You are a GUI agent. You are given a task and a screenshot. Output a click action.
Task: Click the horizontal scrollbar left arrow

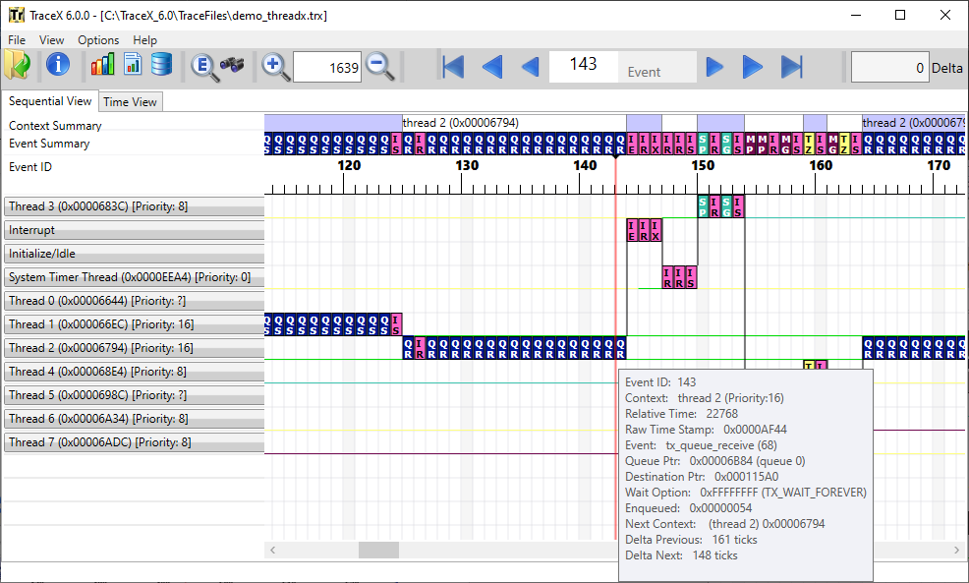[273, 551]
